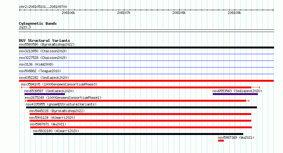This screenshot has width=283, height=153.
Task: Click the DGV Structural Variants track title
Action: click(45, 41)
